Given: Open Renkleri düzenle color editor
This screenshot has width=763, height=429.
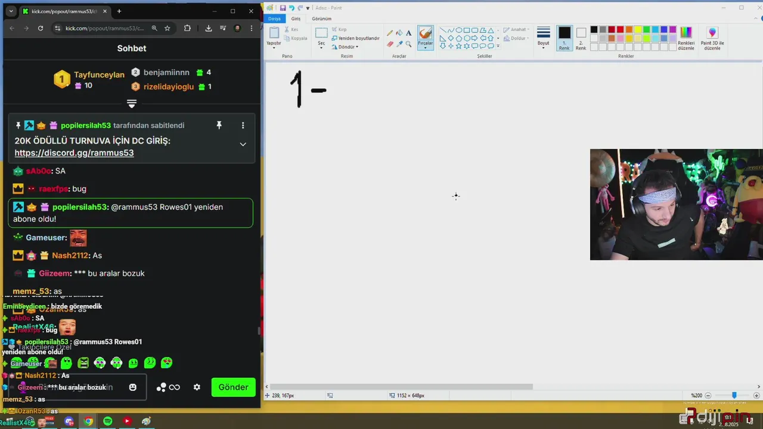Looking at the screenshot, I should coord(686,38).
